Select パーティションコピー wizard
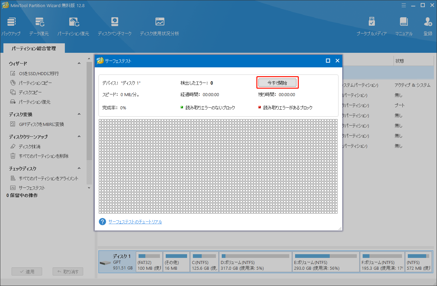This screenshot has height=286, width=437. (x=31, y=83)
